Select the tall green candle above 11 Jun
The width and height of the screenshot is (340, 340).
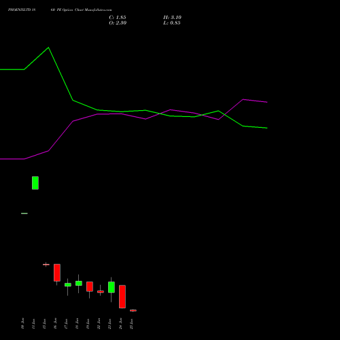coord(35,183)
